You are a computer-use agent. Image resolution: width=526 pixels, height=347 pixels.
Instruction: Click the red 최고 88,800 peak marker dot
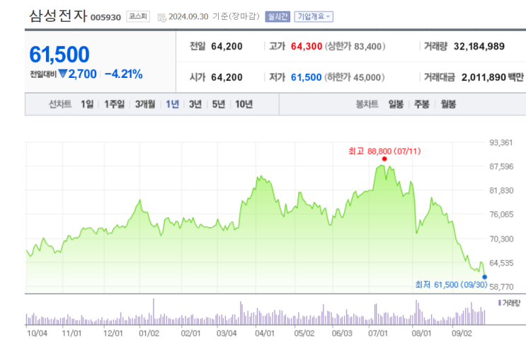(384, 159)
